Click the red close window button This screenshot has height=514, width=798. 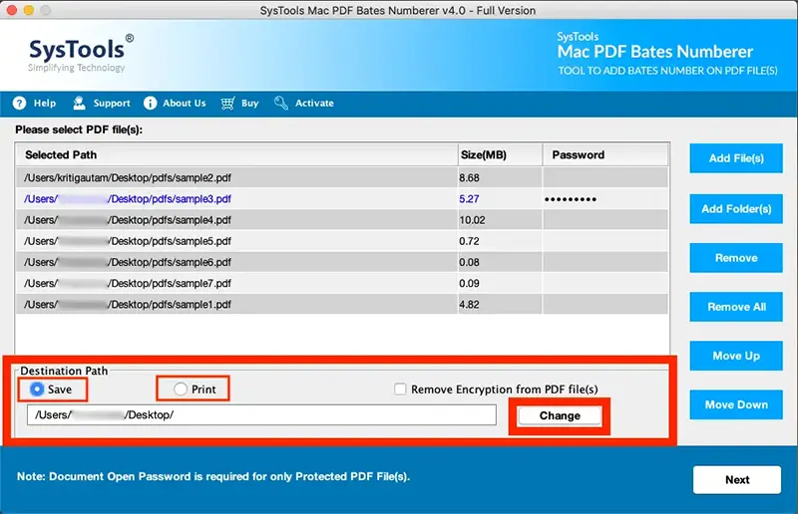tap(12, 10)
